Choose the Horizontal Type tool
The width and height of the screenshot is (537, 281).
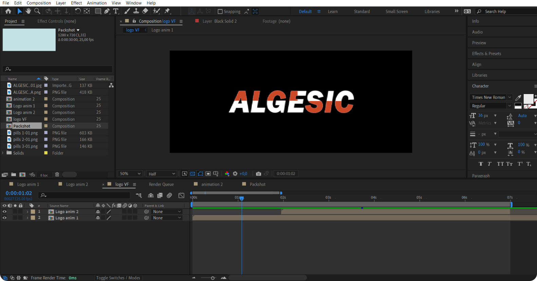pos(116,11)
